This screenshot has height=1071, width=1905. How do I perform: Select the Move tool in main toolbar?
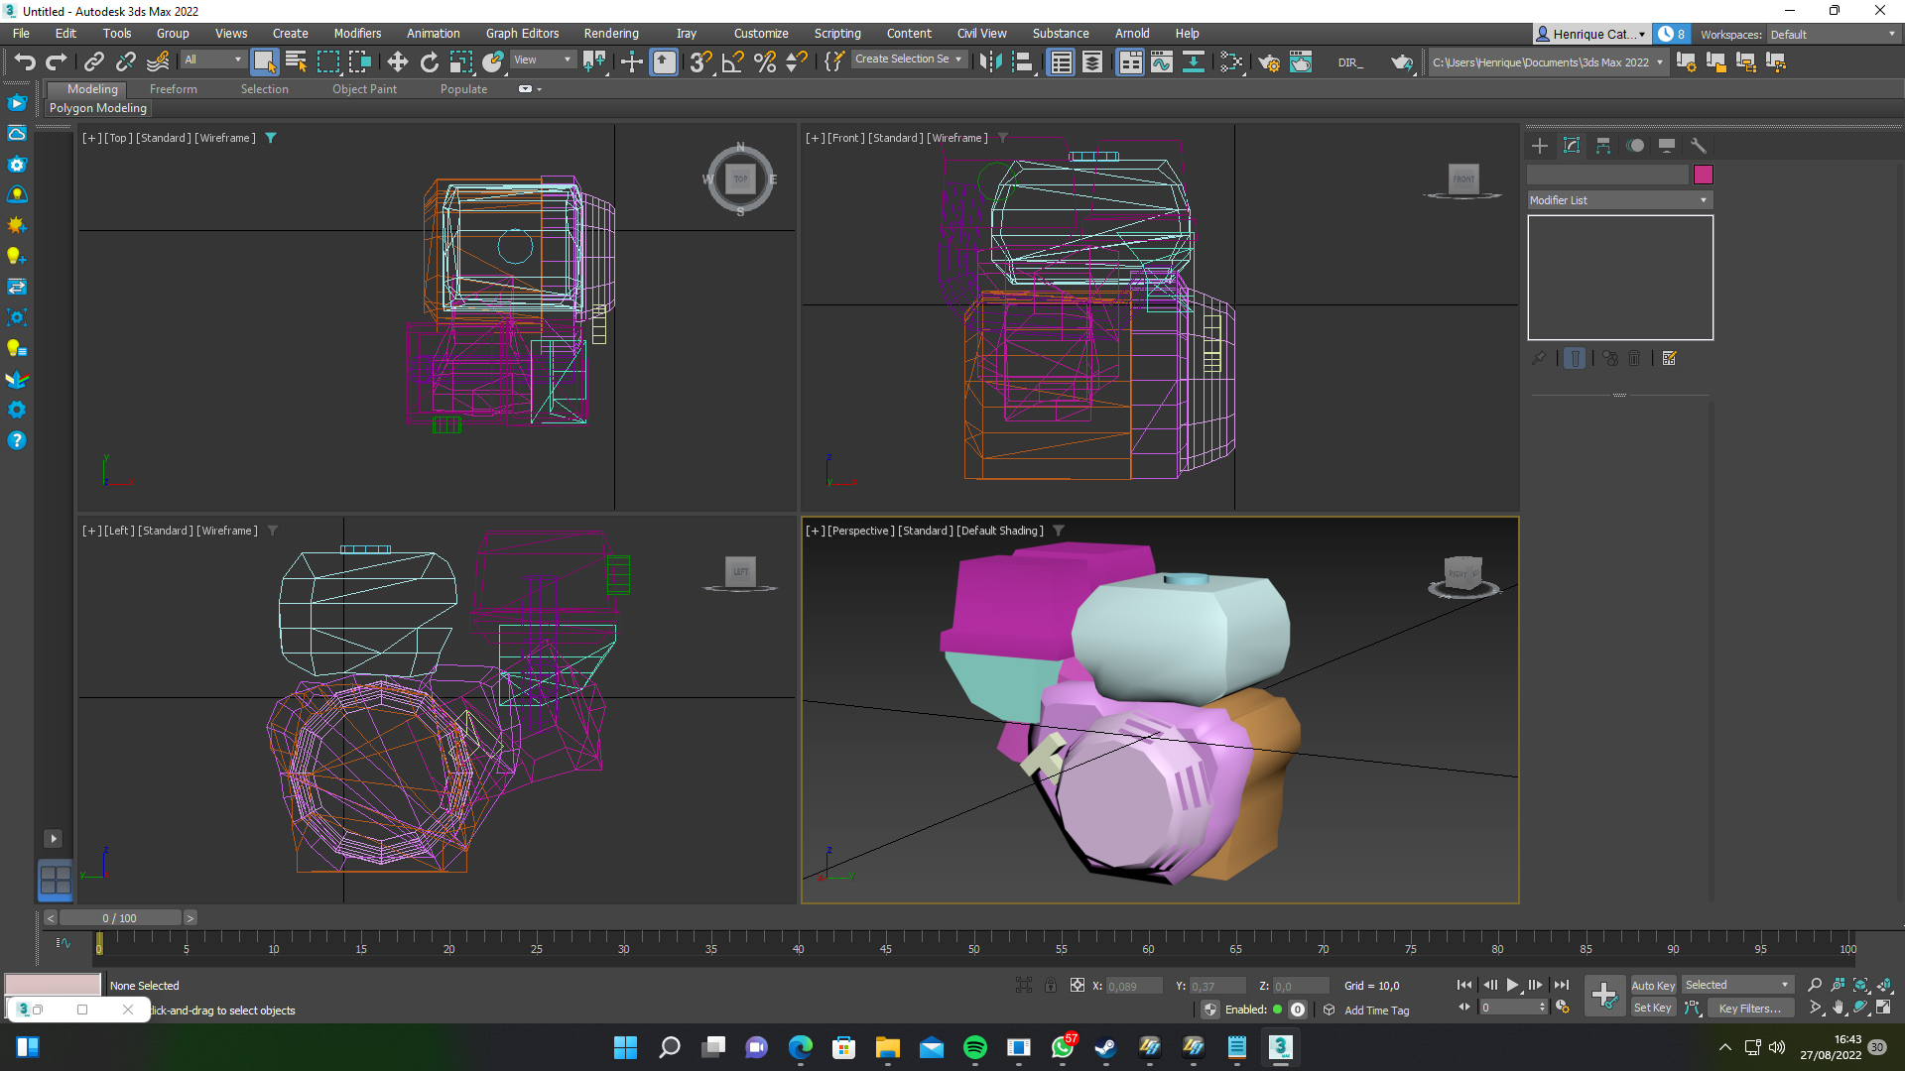click(x=397, y=61)
